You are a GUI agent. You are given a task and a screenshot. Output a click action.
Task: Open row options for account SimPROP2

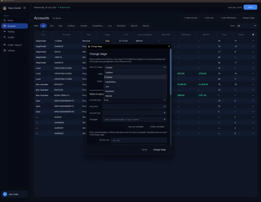coord(253,133)
